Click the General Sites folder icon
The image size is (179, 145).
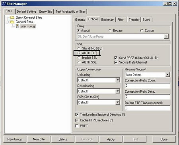[12, 22]
